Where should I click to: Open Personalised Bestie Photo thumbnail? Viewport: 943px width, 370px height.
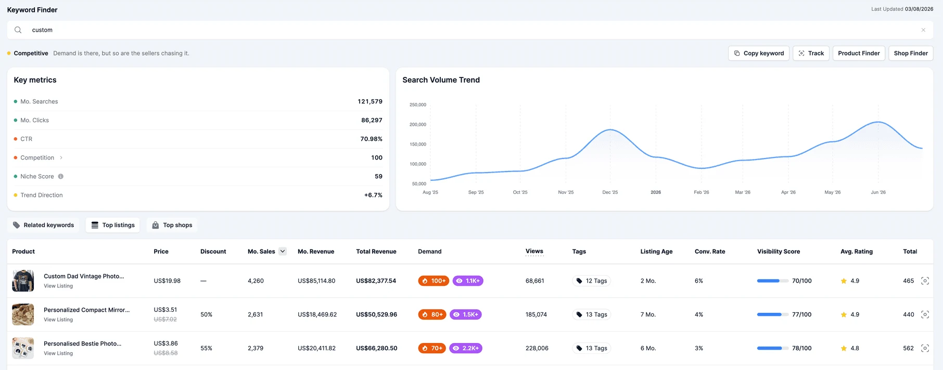23,348
